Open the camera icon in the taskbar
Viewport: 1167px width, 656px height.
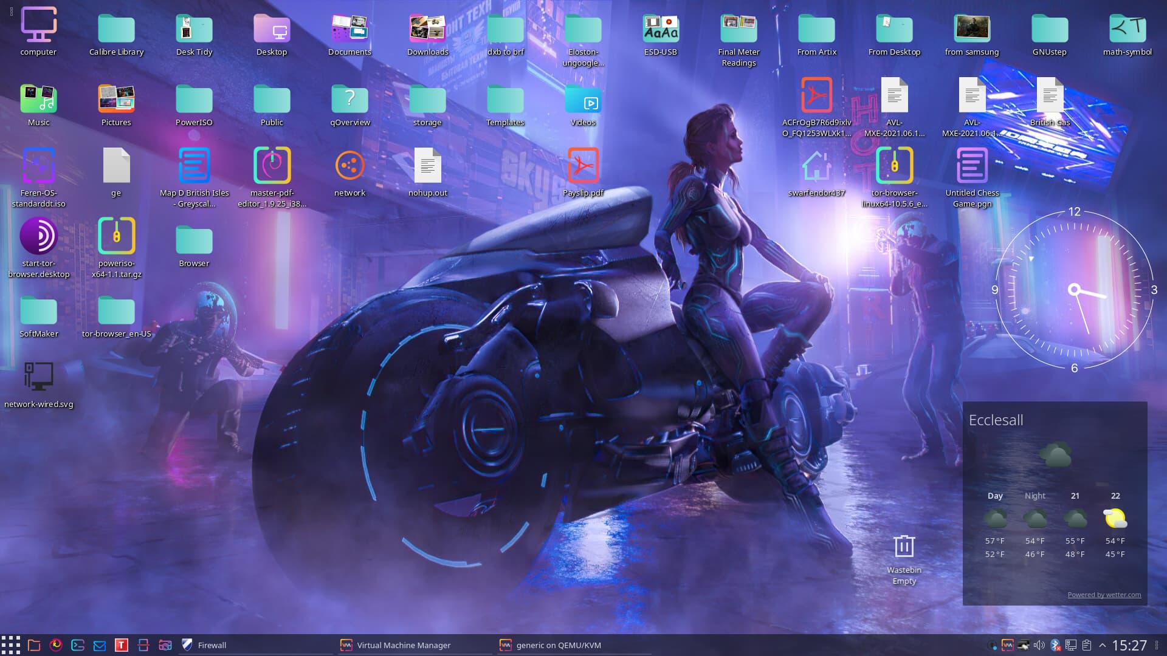coord(165,645)
